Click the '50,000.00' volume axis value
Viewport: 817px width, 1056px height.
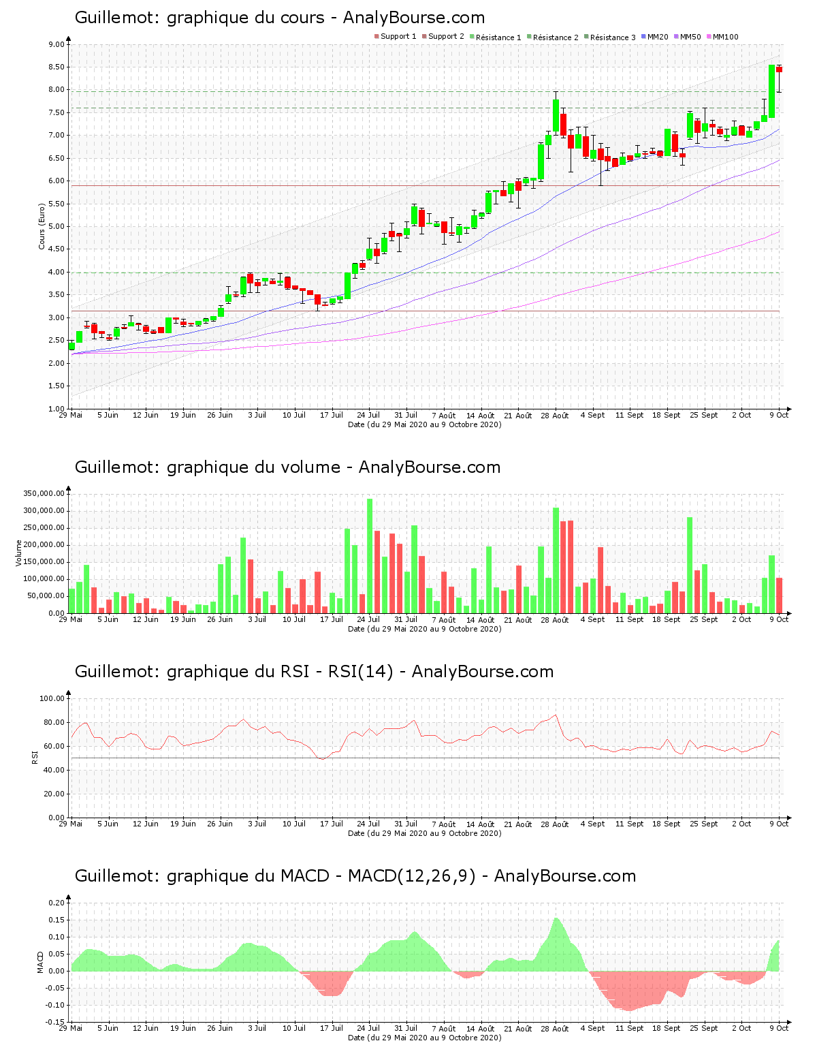pos(46,596)
